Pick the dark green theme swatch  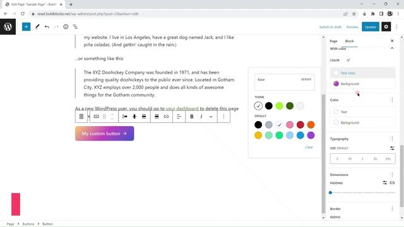[x=290, y=106]
